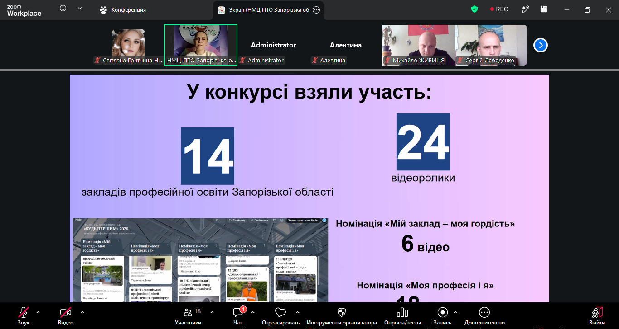Open Дополнительно more options
Screen dimensions: 619x329
tap(484, 315)
